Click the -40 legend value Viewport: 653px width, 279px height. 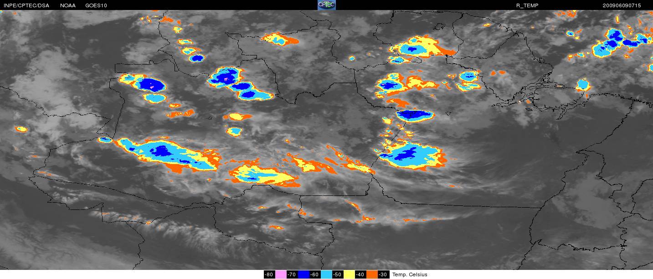coord(360,274)
